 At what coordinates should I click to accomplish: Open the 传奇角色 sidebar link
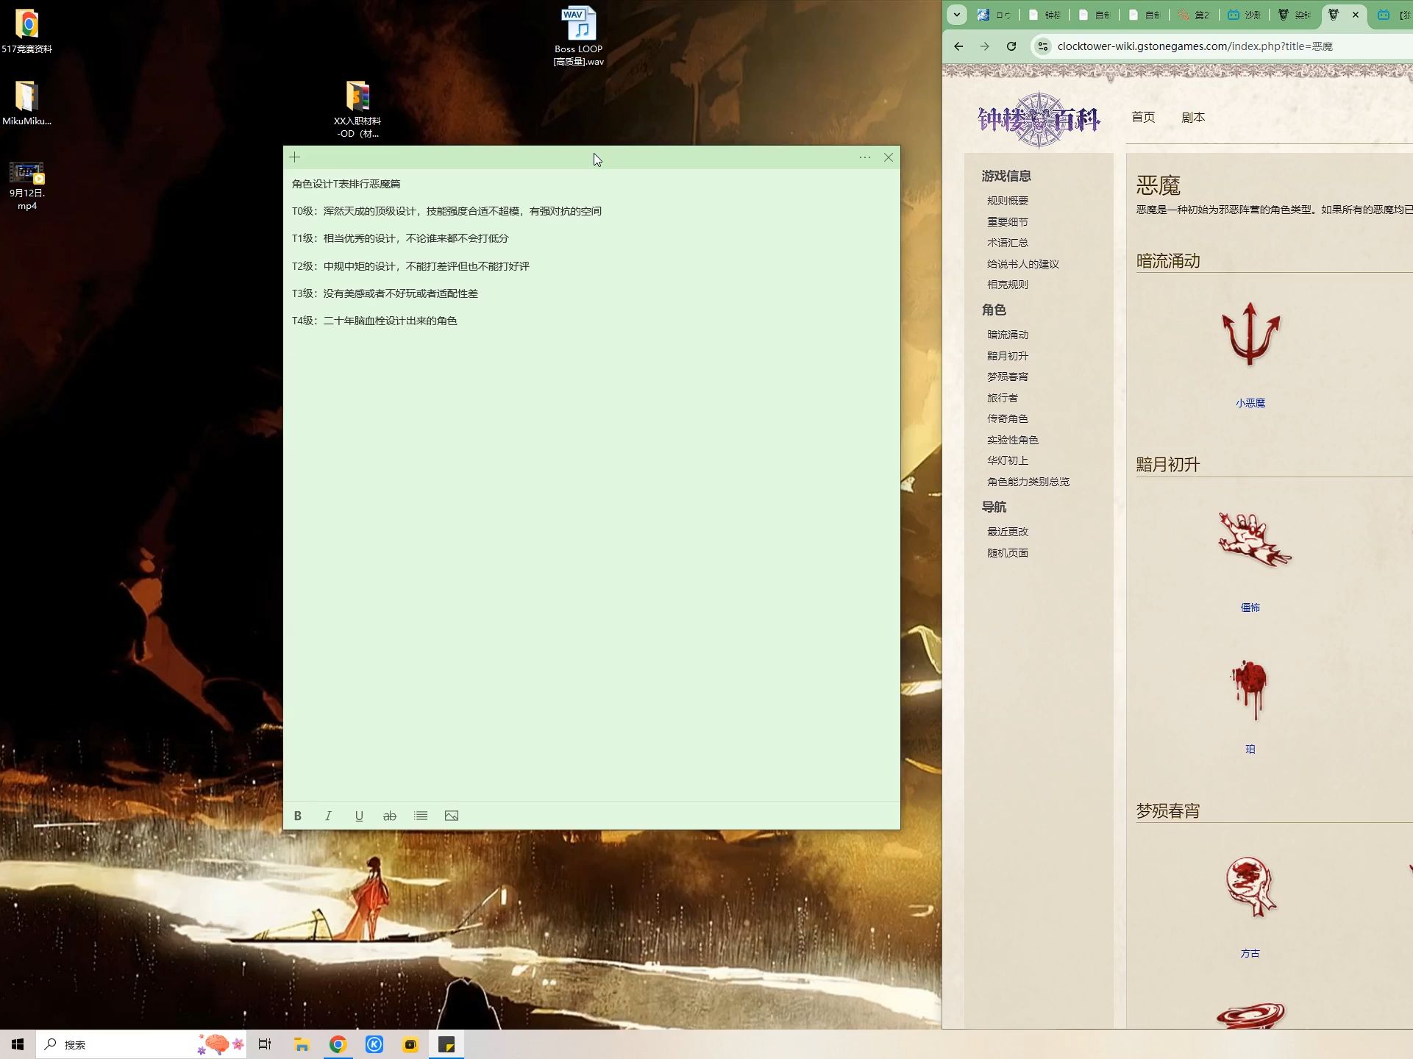point(1008,418)
